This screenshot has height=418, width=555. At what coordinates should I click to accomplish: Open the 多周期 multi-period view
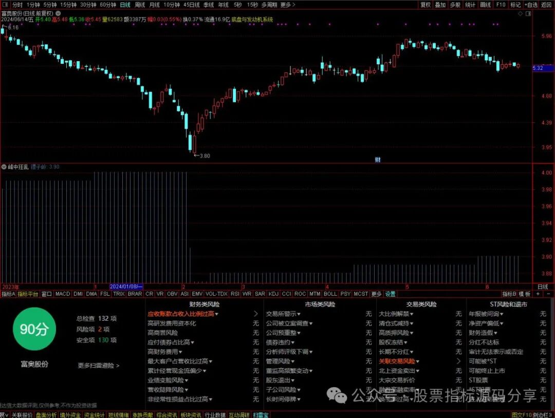(x=269, y=5)
